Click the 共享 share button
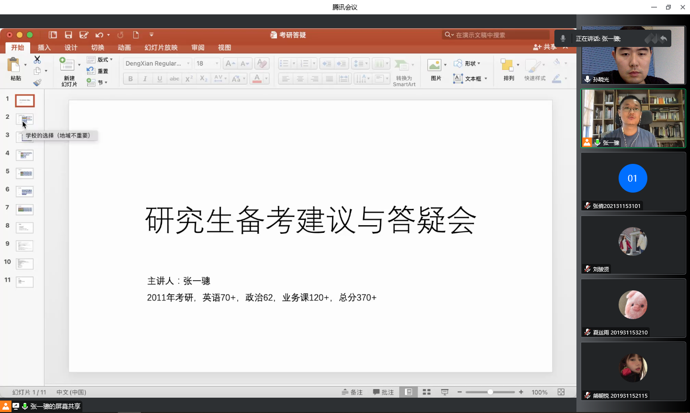This screenshot has height=413, width=690. [x=545, y=47]
